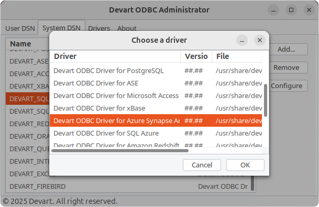319x207 pixels.
Task: Click the Configure button
Action: point(287,86)
